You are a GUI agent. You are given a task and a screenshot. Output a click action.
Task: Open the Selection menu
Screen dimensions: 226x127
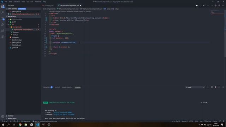pos(17,2)
